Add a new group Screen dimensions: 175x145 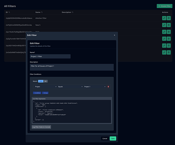click(45, 93)
